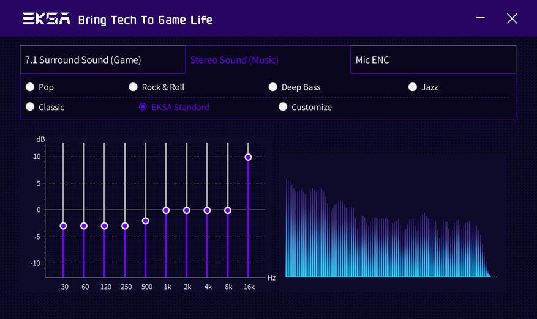Viewport: 537px width, 319px height.
Task: Click the 500 Hz band slider knob
Action: pyautogui.click(x=146, y=221)
